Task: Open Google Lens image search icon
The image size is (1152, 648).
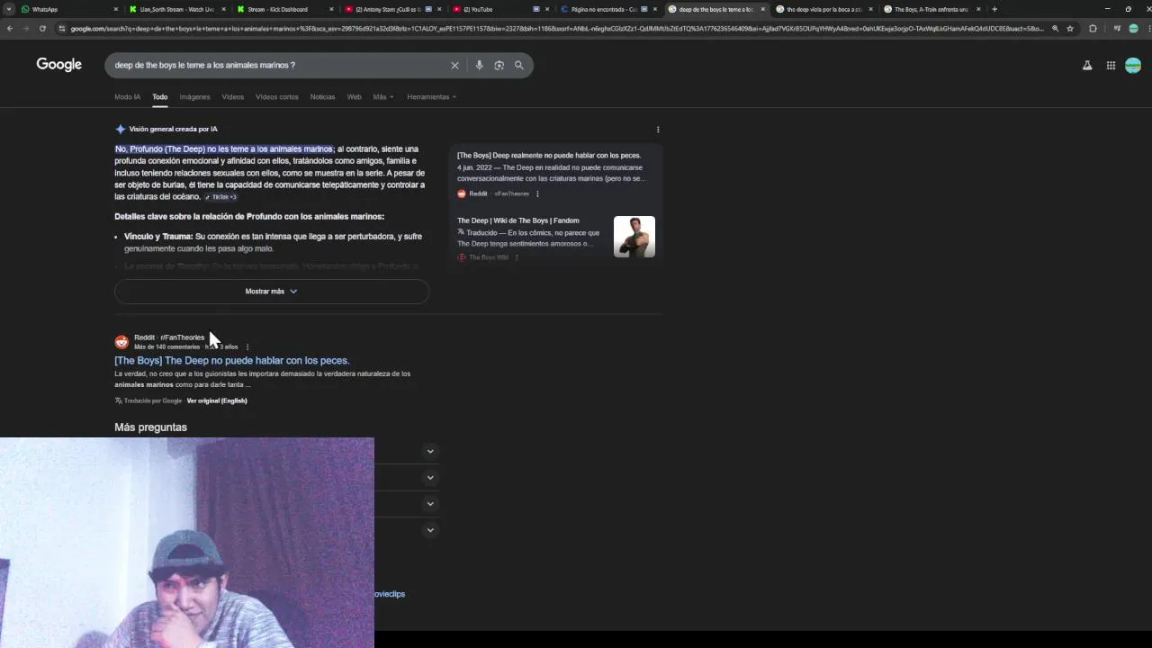Action: coord(499,65)
